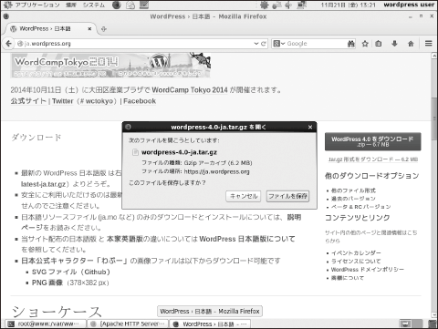Open the WordPress 日本語版について link

pos(247,239)
